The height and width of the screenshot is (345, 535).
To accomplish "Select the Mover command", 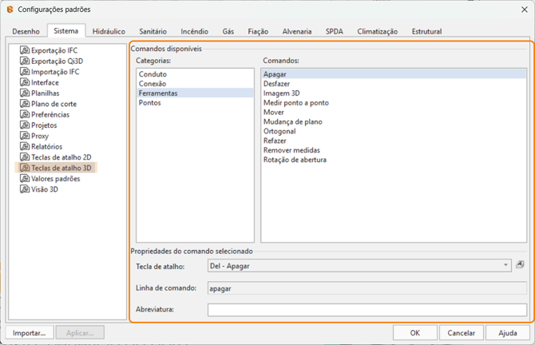I will 394,113.
